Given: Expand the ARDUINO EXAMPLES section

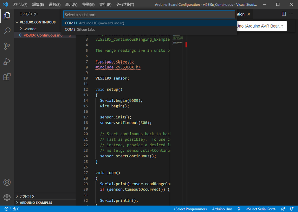Looking at the screenshot, I should (36, 202).
